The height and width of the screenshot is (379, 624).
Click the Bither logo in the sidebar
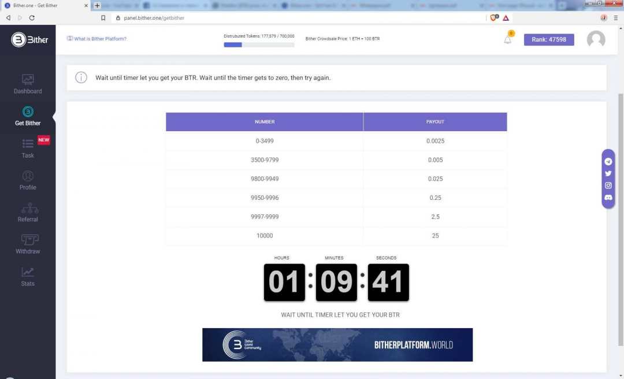29,40
